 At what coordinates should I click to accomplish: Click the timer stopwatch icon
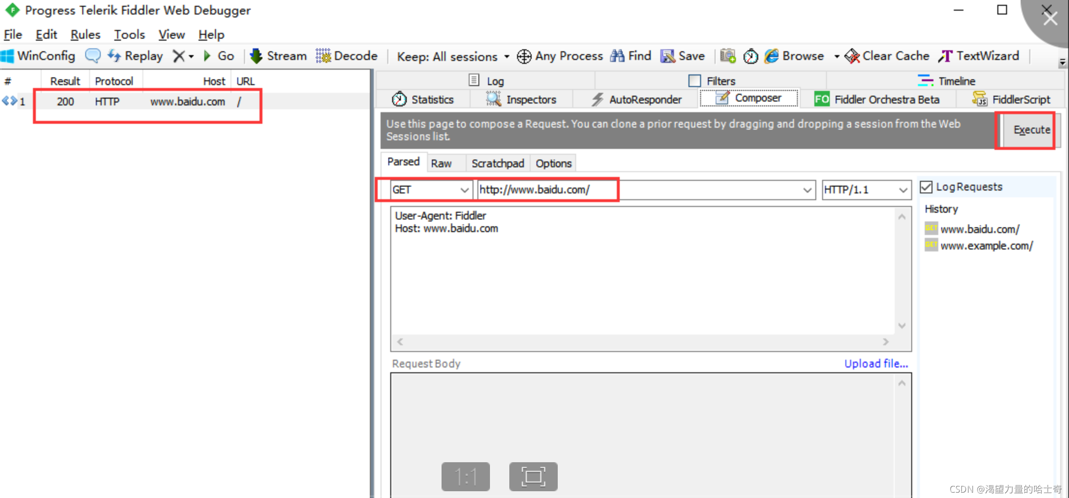click(750, 57)
